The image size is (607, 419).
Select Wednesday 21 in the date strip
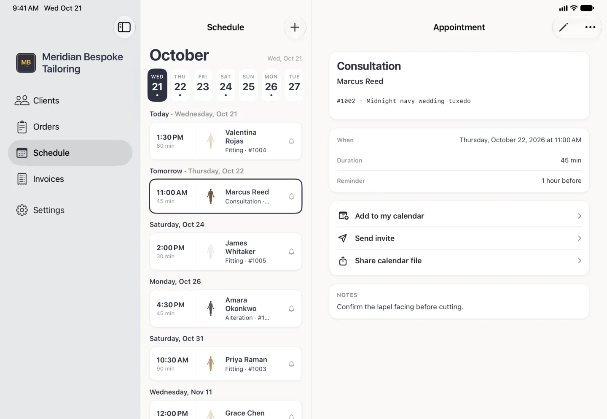157,85
